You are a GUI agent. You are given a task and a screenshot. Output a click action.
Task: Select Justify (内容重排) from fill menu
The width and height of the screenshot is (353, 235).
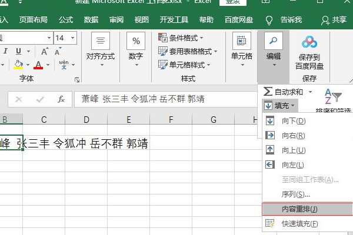(299, 209)
